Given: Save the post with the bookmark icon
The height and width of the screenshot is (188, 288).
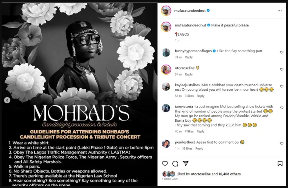Looking at the screenshot, I should [280, 164].
